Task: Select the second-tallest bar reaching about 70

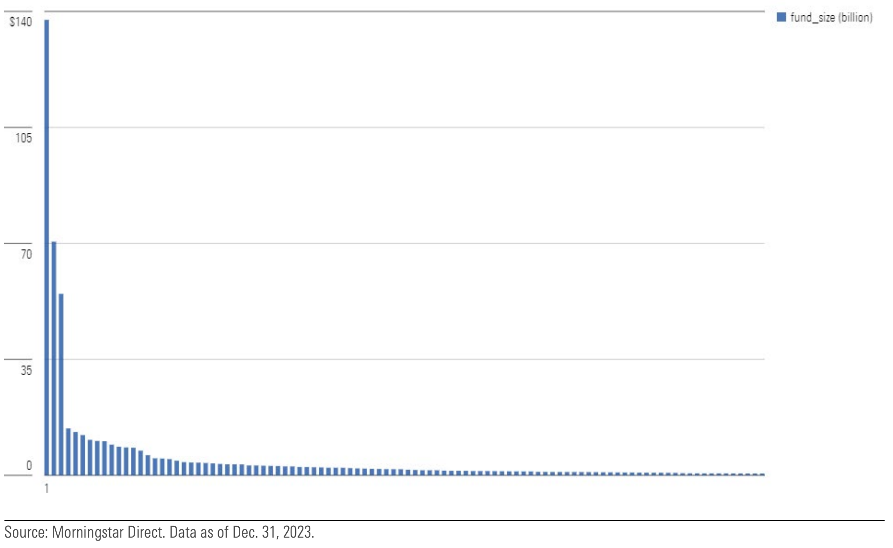Action: tap(54, 358)
